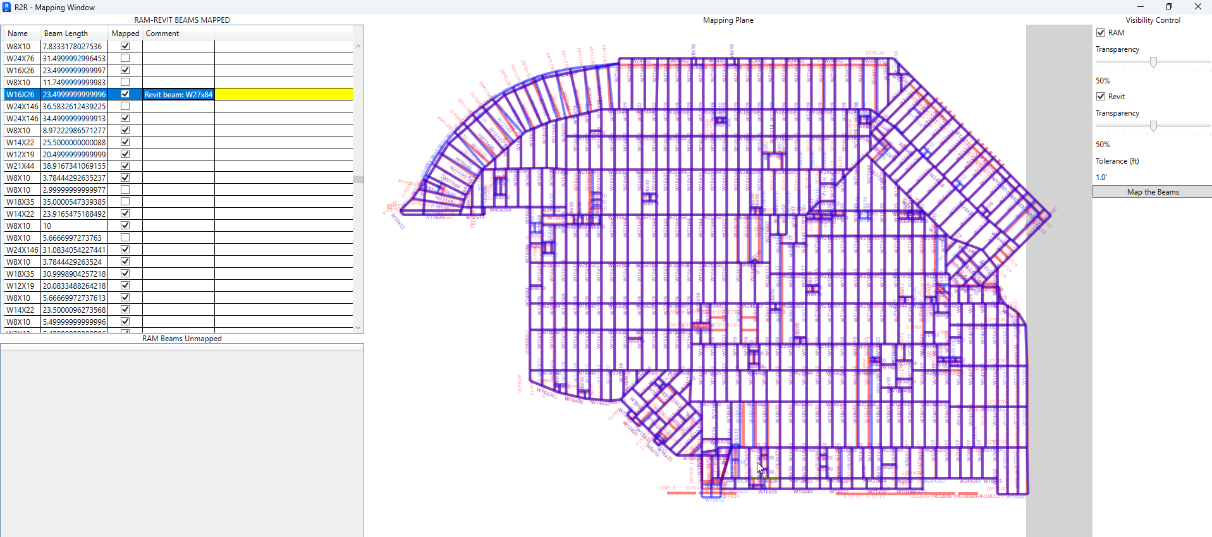The height and width of the screenshot is (537, 1212).
Task: Adjust the RAM Transparency slider
Action: click(x=1153, y=62)
